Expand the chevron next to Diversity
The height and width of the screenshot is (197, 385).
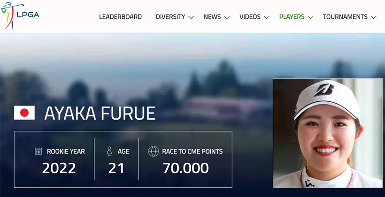(191, 17)
